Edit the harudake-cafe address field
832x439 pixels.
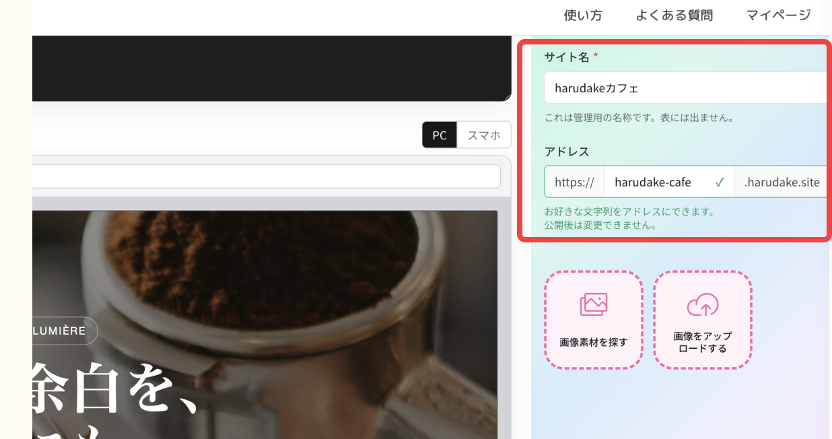[x=668, y=182]
